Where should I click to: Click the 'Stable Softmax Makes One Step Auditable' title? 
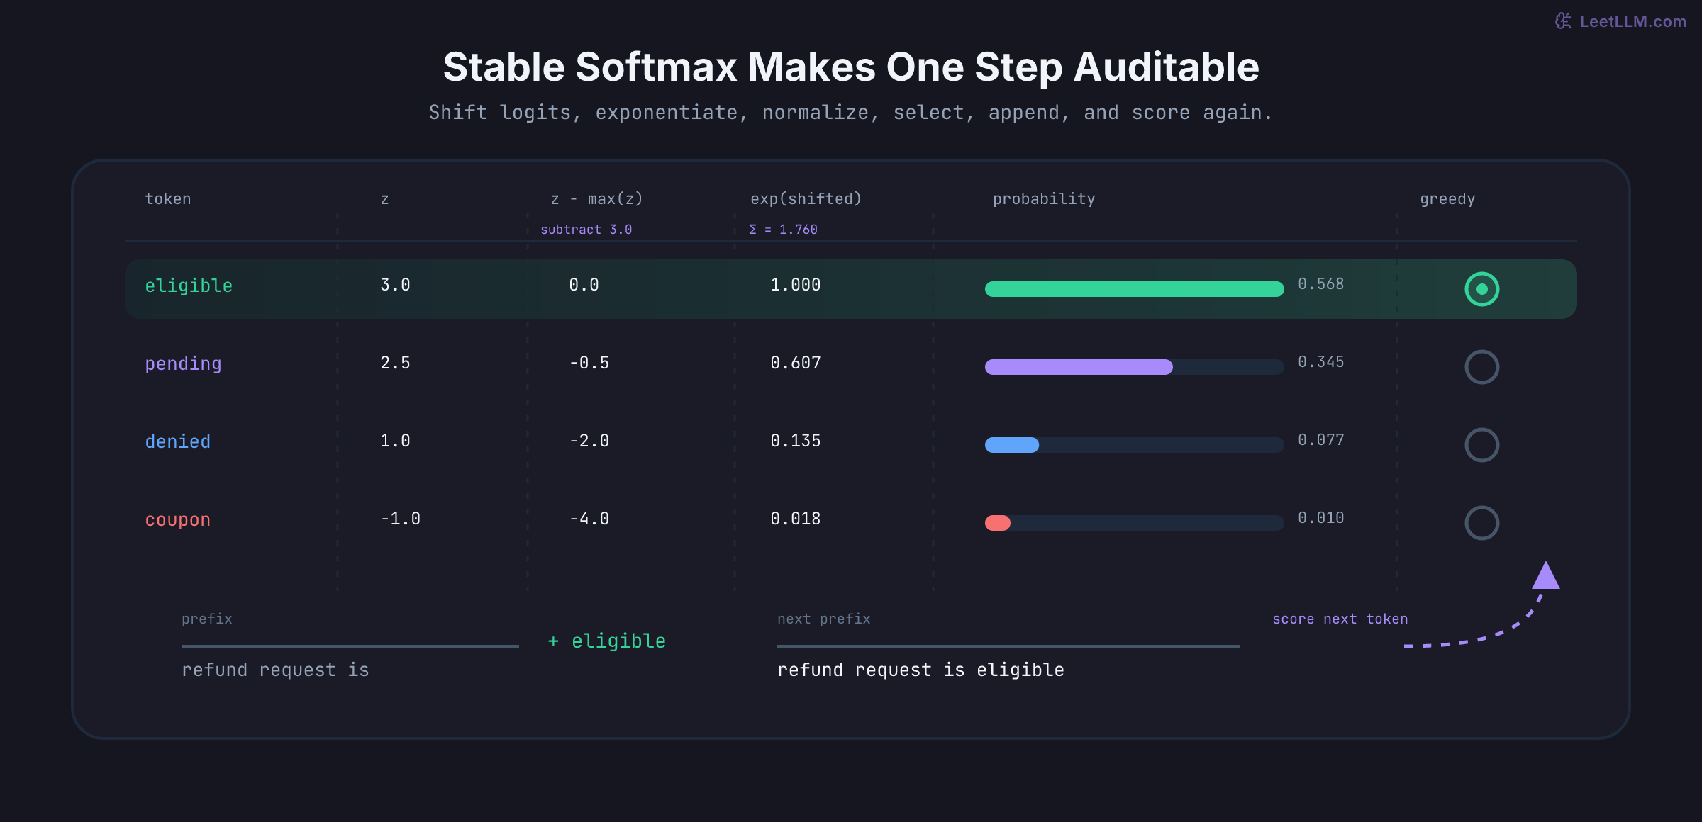coord(851,67)
